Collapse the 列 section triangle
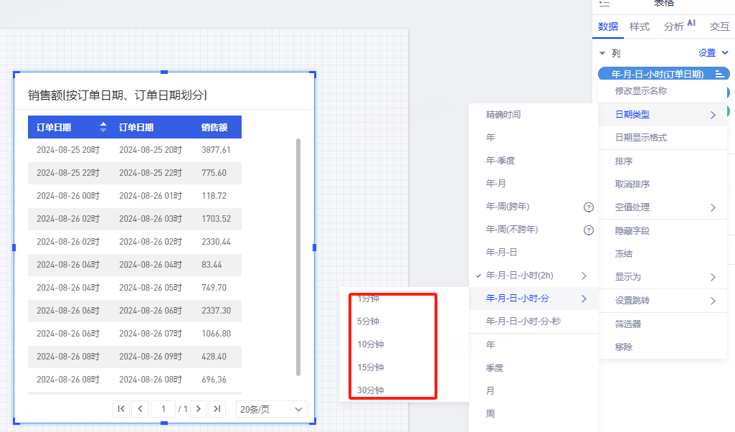Image resolution: width=735 pixels, height=432 pixels. pyautogui.click(x=603, y=53)
